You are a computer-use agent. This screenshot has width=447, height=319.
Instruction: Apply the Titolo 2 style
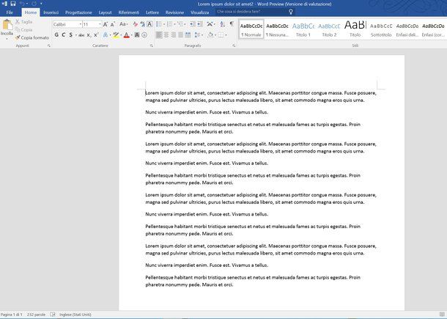[329, 29]
